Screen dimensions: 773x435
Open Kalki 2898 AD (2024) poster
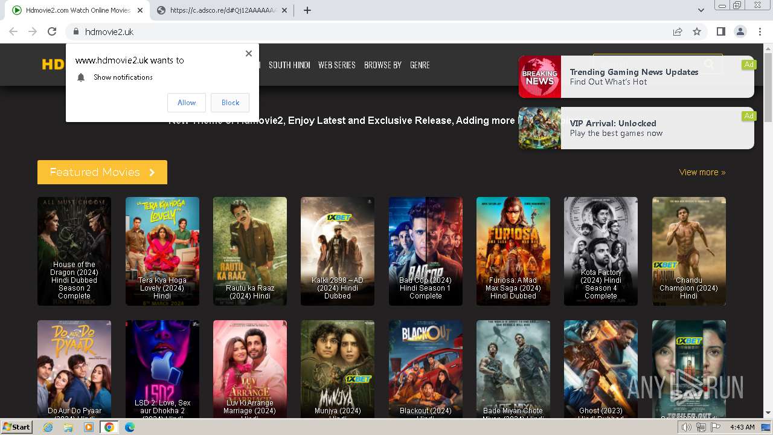pyautogui.click(x=338, y=251)
